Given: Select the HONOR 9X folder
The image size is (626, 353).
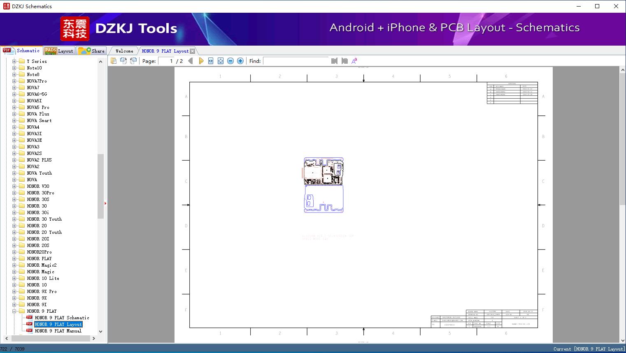Looking at the screenshot, I should (x=37, y=298).
